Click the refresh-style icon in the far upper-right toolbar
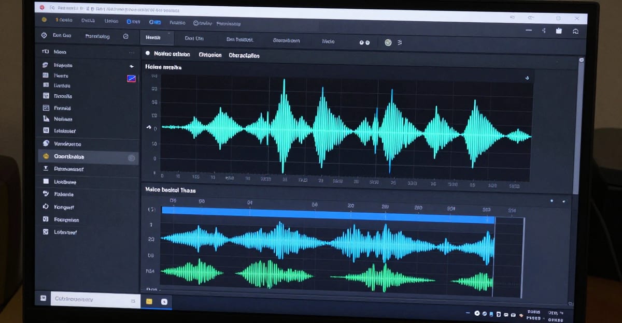This screenshot has height=323, width=622. click(575, 31)
